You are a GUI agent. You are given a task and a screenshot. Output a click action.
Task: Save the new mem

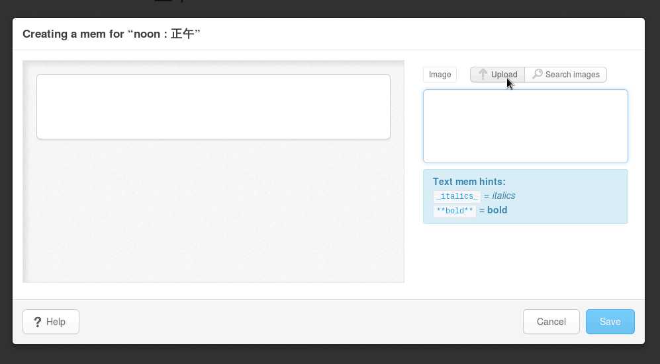[610, 322]
